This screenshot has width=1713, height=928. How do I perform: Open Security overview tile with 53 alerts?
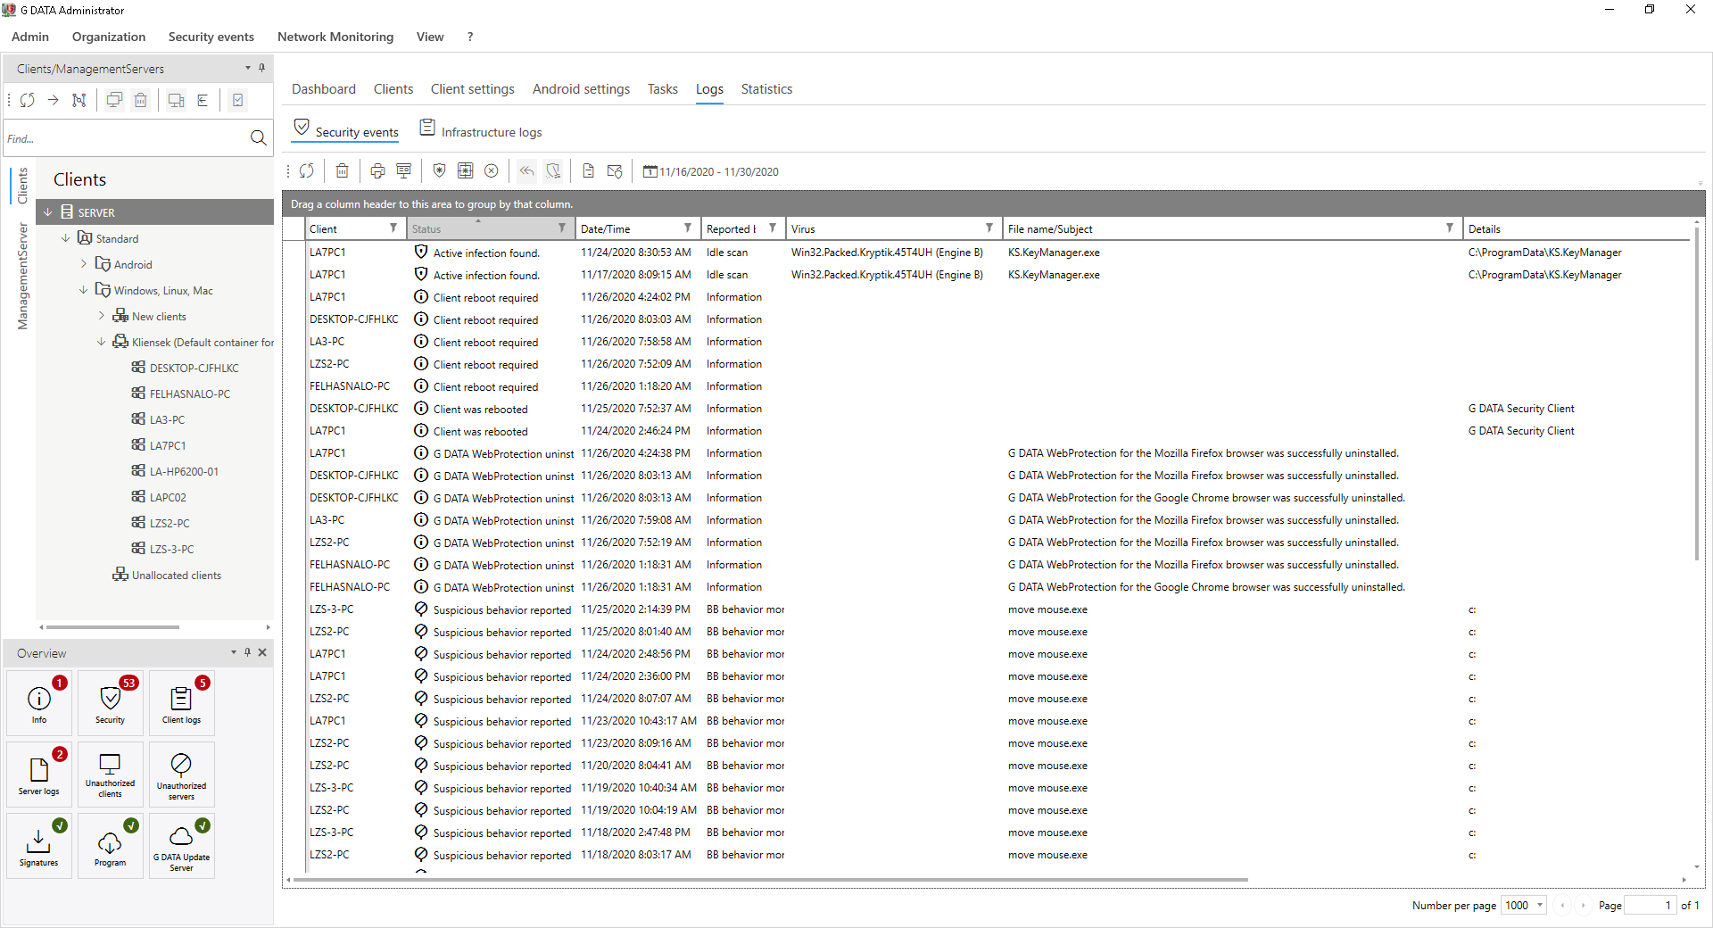(111, 703)
